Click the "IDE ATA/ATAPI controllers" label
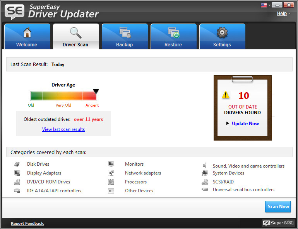The image size is (298, 229). tap(54, 191)
